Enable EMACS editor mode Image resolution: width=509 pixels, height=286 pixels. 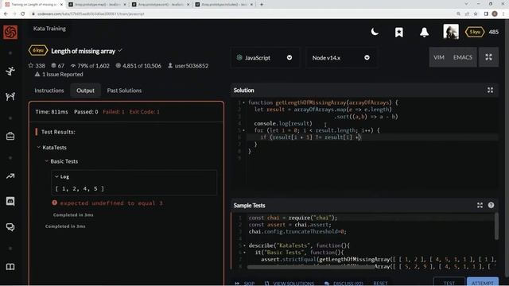coord(463,57)
